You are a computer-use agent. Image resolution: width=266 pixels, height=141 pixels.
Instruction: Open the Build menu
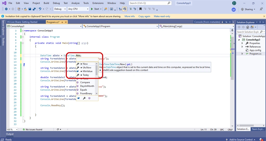point(46,3)
